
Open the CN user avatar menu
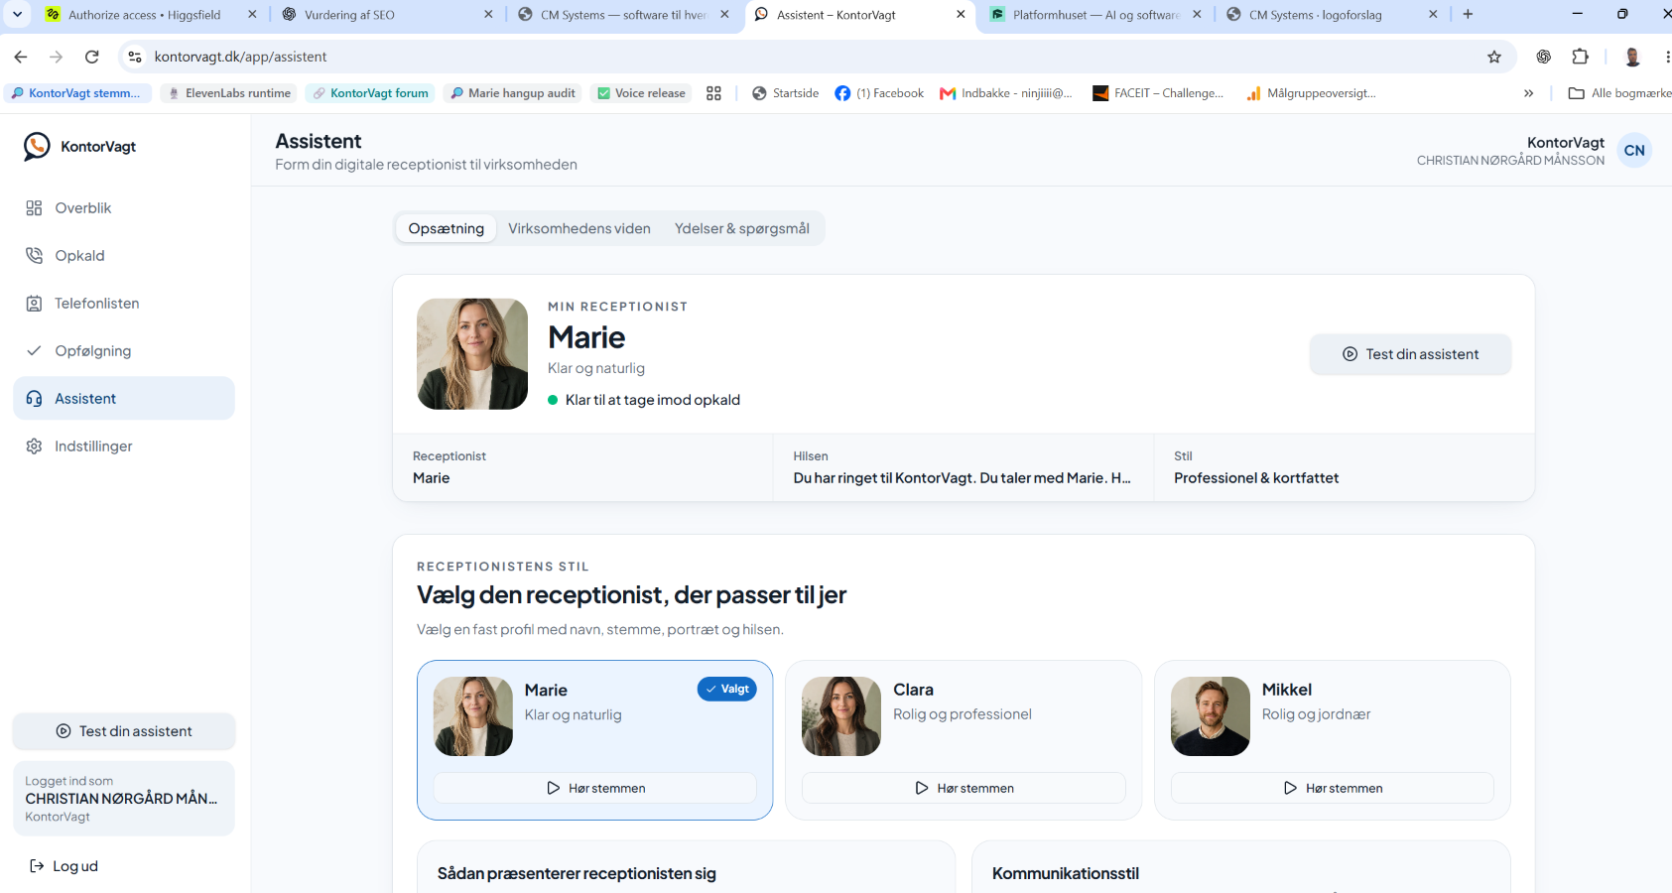pyautogui.click(x=1634, y=151)
